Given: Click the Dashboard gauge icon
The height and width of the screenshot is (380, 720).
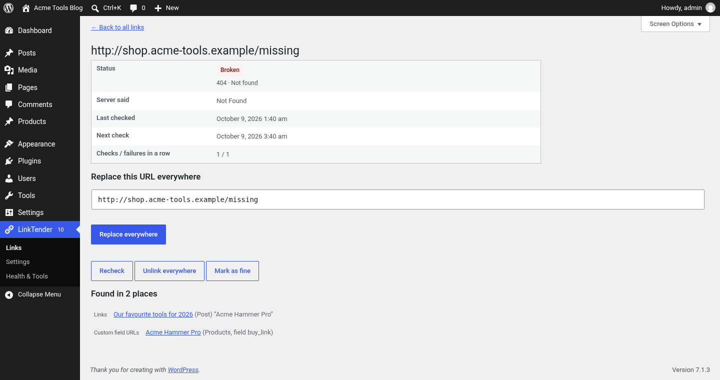Looking at the screenshot, I should [x=9, y=30].
